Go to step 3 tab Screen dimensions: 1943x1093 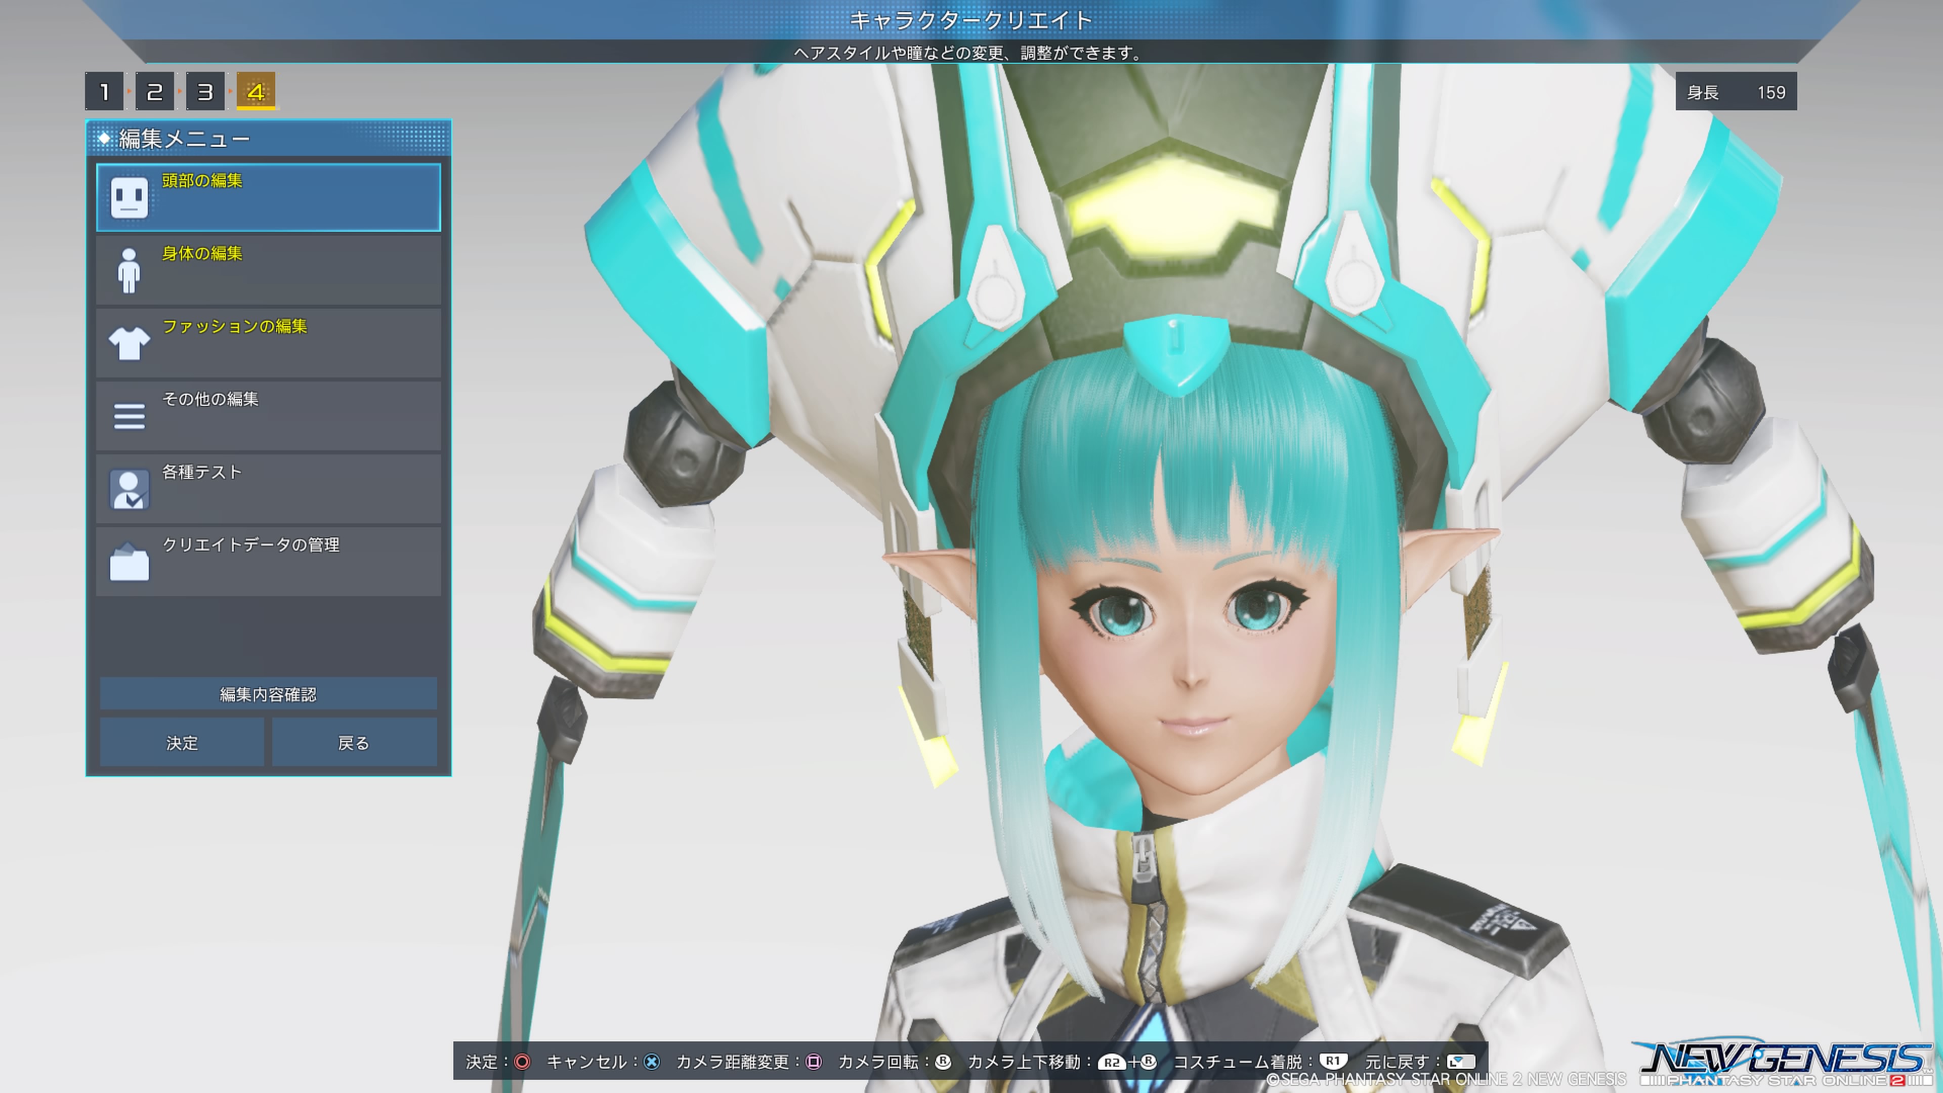click(205, 92)
